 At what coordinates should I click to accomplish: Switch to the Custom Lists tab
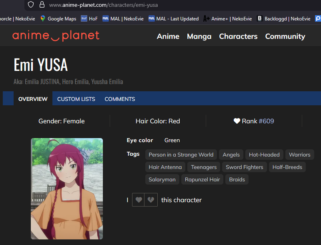click(x=76, y=99)
